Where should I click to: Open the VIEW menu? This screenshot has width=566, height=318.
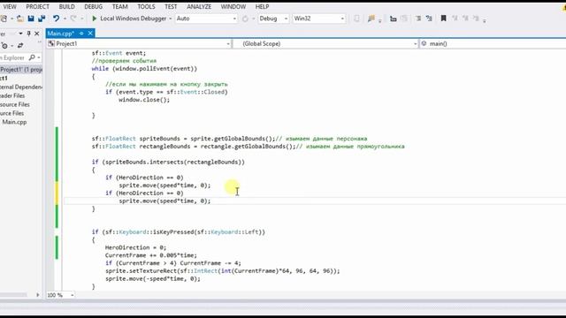click(10, 6)
